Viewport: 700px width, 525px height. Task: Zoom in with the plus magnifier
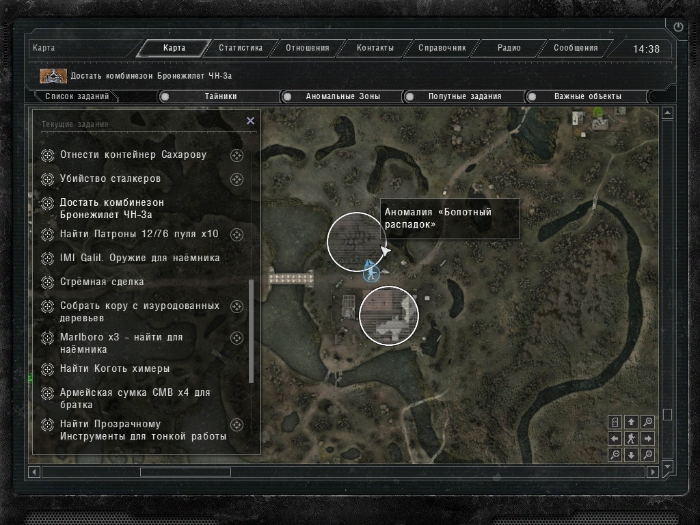(x=648, y=422)
